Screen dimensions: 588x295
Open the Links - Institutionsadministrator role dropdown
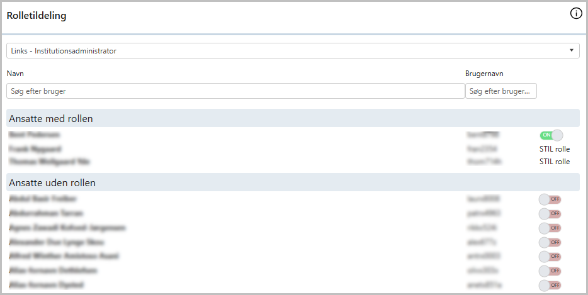(293, 50)
